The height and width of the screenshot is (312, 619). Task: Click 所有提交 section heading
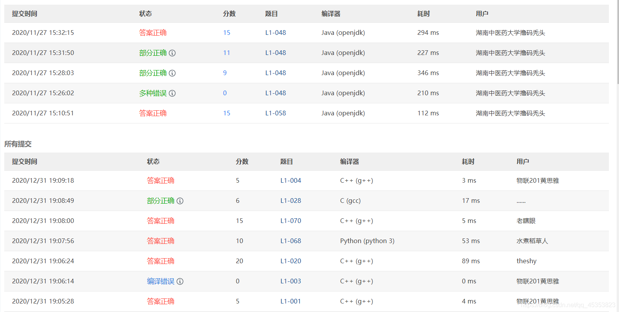pyautogui.click(x=18, y=144)
